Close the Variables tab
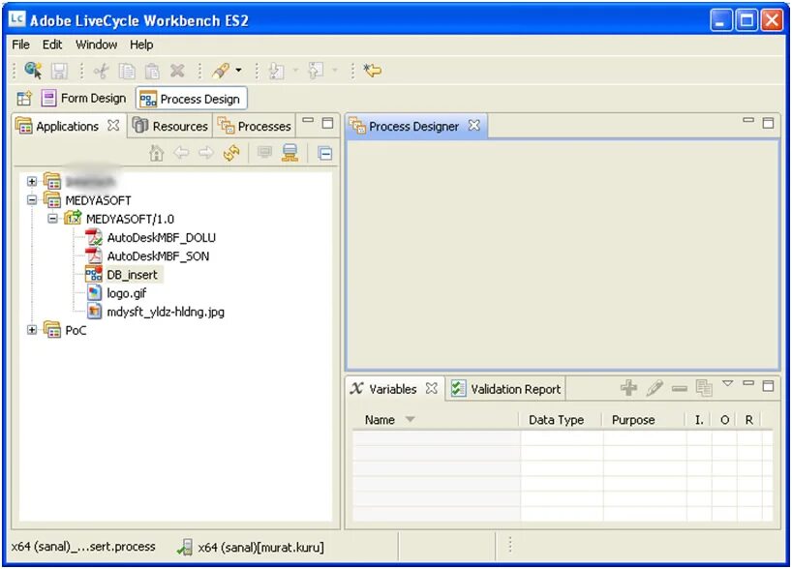The height and width of the screenshot is (569, 792). point(432,388)
